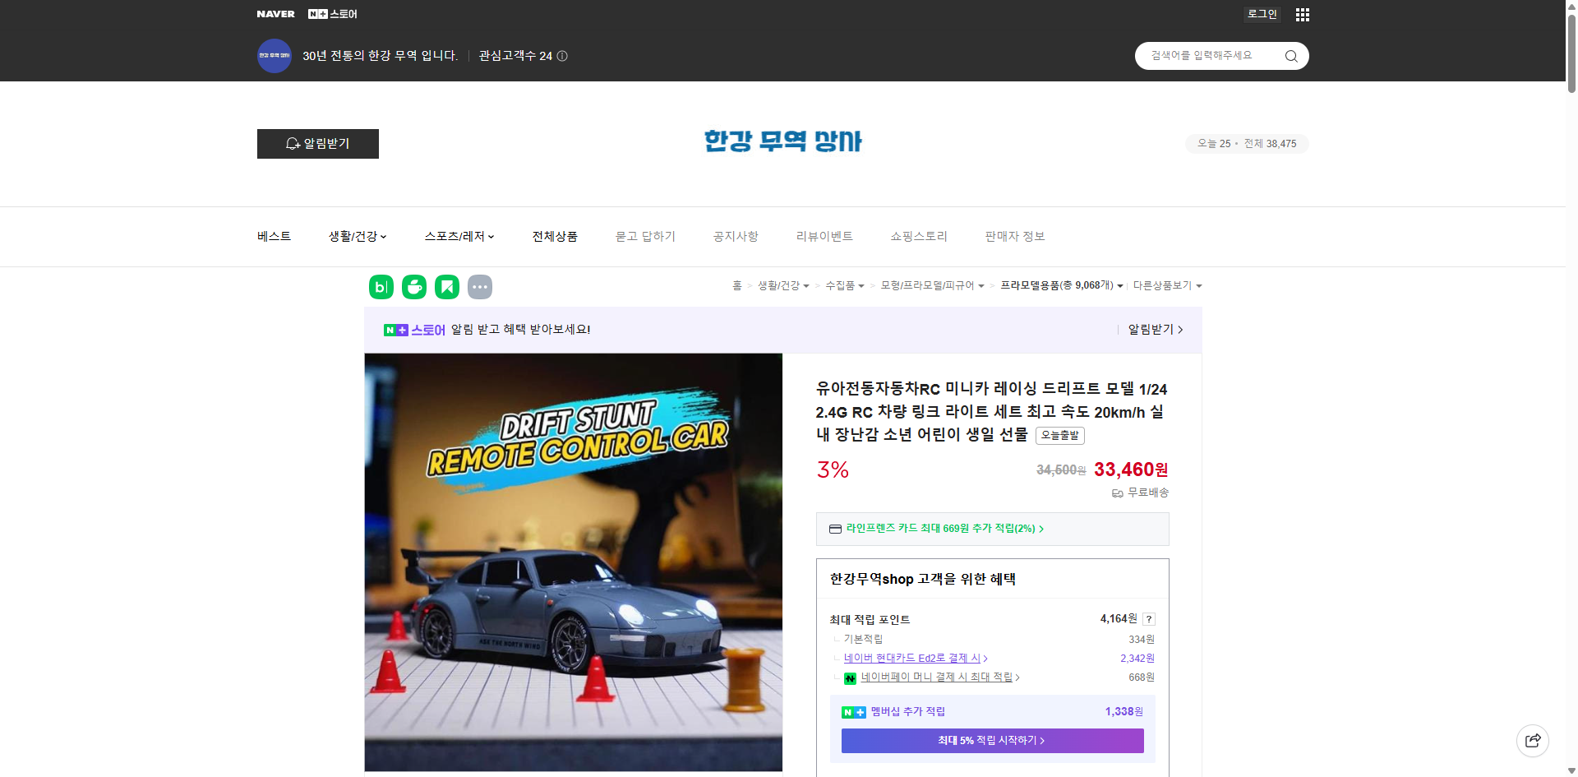
Task: Open the gray three-dot more icon
Action: [480, 287]
